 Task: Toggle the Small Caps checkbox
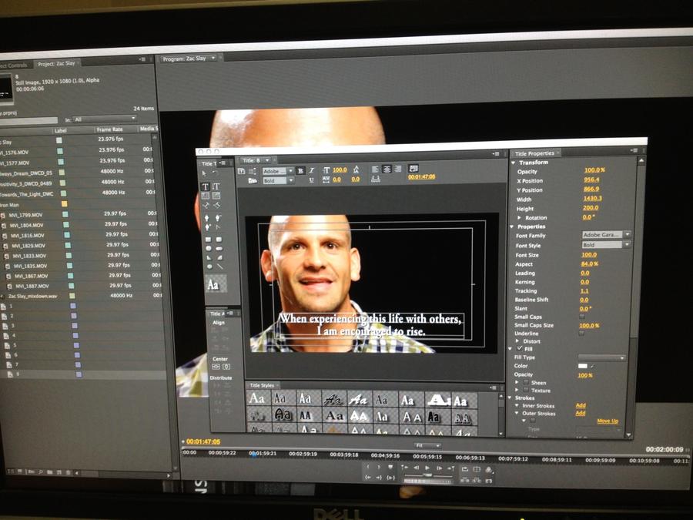click(x=581, y=317)
